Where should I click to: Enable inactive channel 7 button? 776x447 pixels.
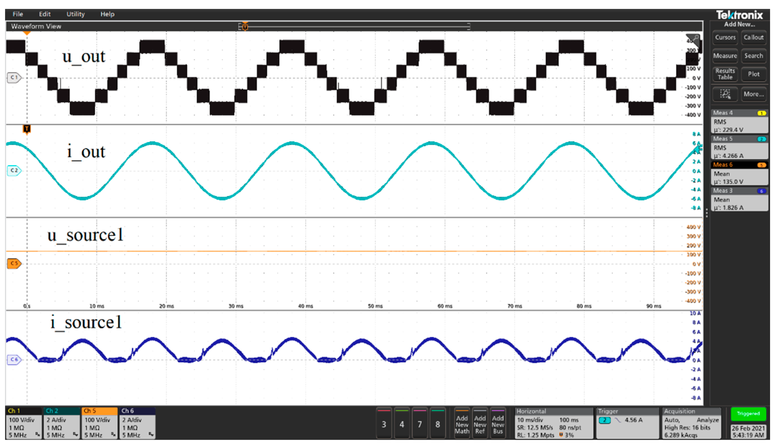pyautogui.click(x=420, y=424)
